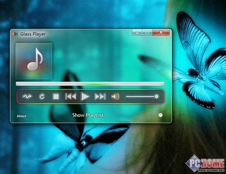Toggle the repeat circular arrow icon
The width and height of the screenshot is (226, 174).
[42, 96]
